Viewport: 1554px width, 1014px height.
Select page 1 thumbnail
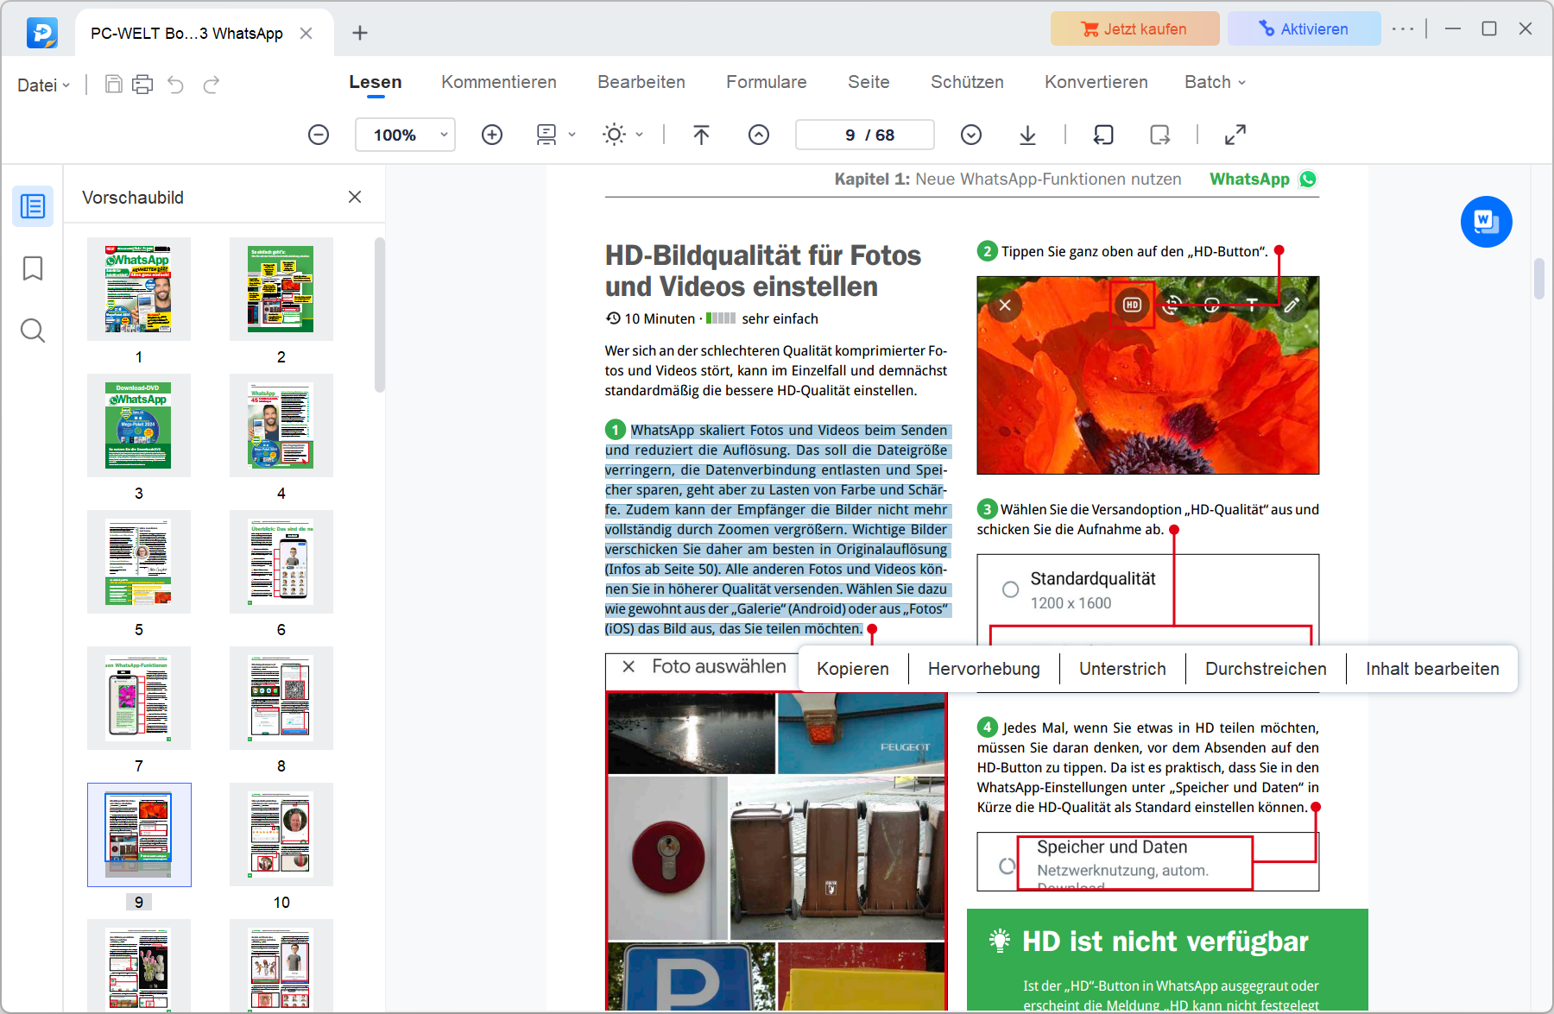138,289
